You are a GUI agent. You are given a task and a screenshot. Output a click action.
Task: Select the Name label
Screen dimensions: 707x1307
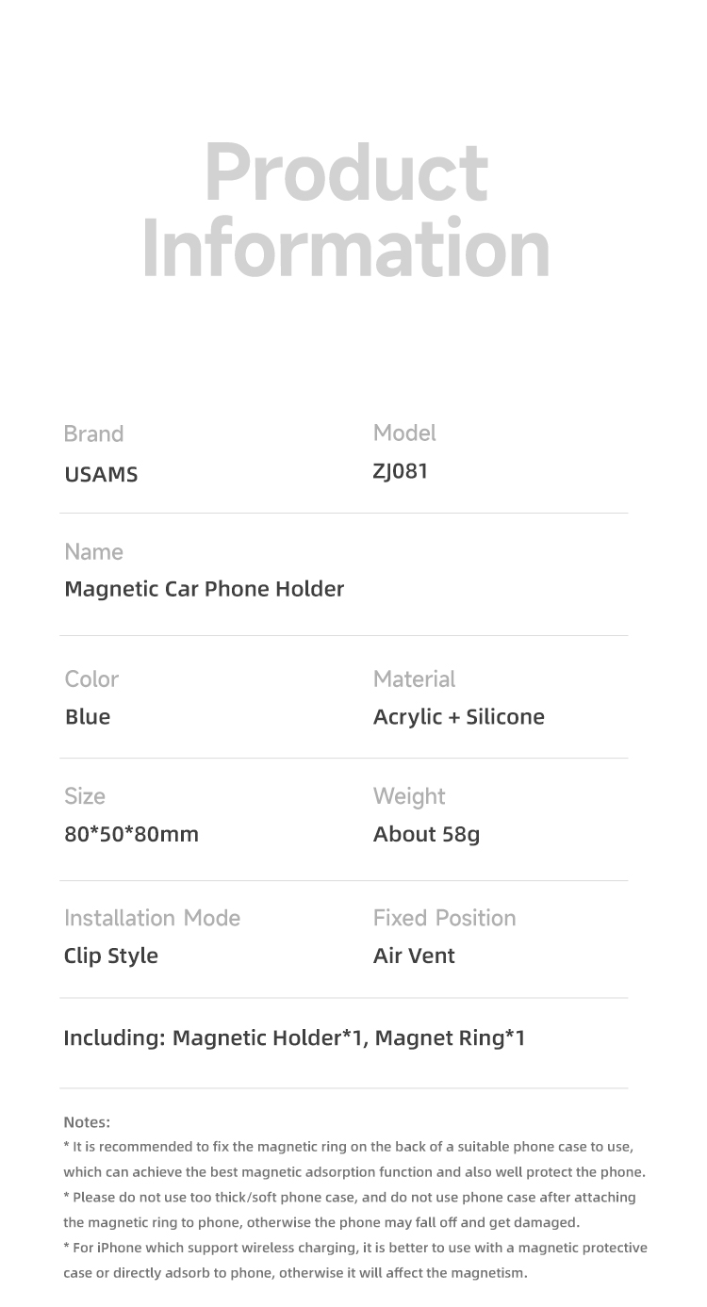93,552
